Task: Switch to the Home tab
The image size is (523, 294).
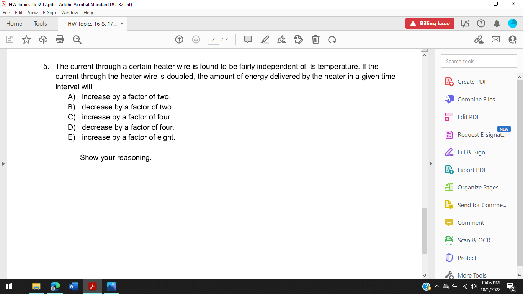Action: 14,23
